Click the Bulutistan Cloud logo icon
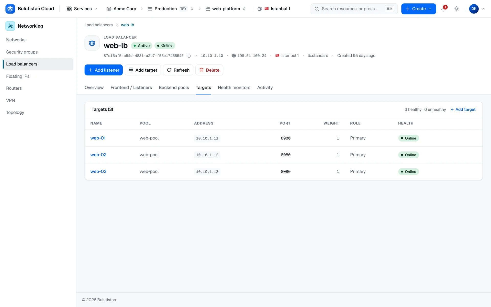The width and height of the screenshot is (491, 307). [x=10, y=9]
